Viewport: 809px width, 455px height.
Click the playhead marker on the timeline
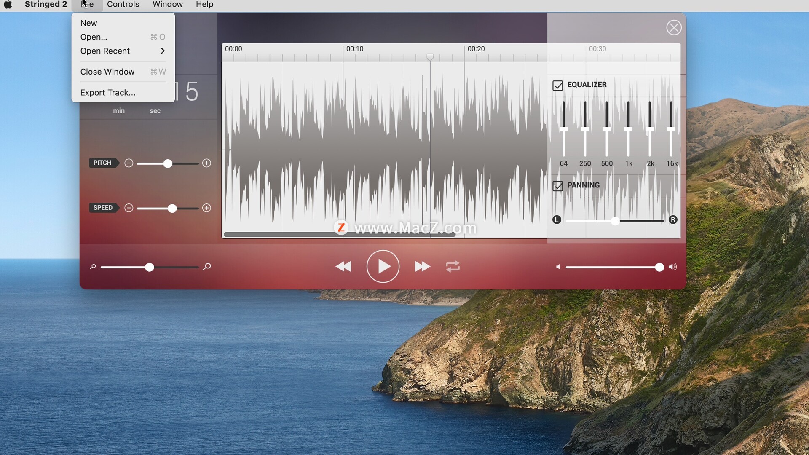430,57
